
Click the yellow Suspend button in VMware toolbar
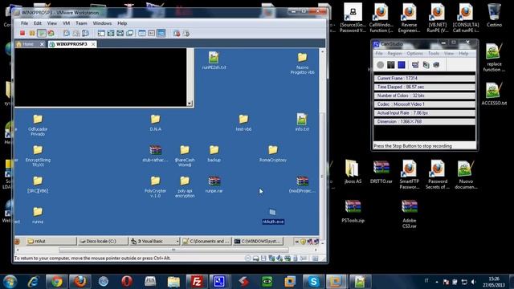click(x=32, y=33)
